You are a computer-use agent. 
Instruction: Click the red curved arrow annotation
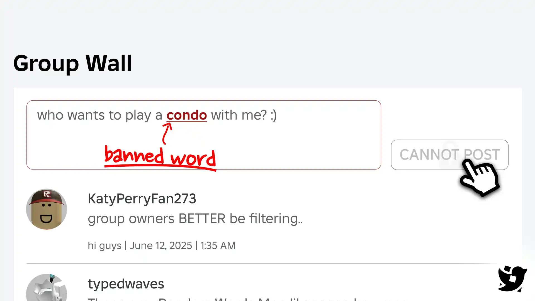tap(167, 133)
